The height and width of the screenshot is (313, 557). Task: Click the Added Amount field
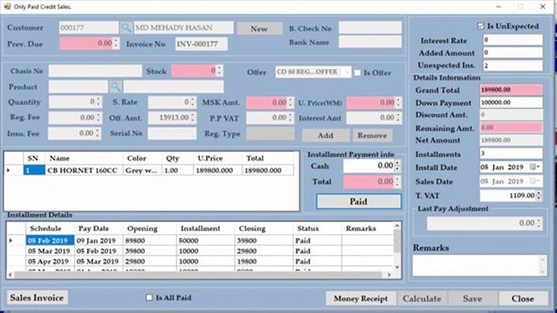point(513,53)
